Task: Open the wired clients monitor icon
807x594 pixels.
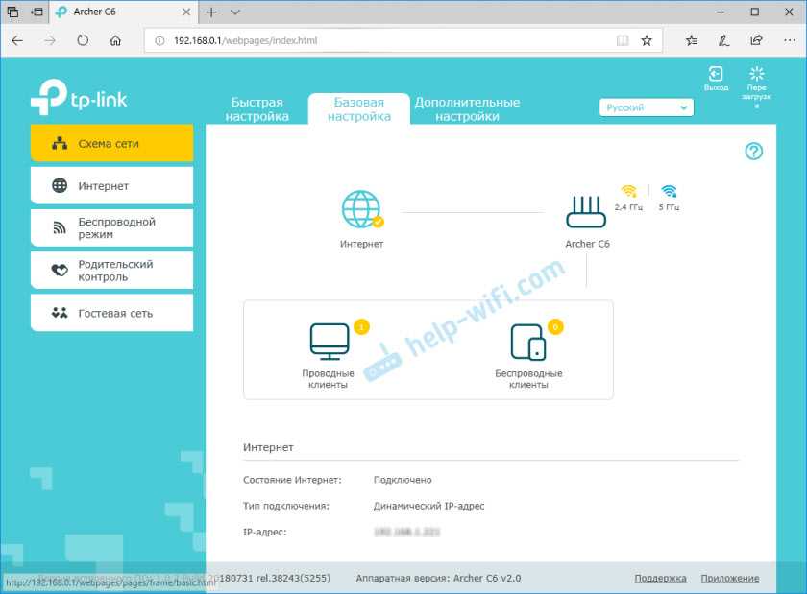Action: (x=329, y=342)
